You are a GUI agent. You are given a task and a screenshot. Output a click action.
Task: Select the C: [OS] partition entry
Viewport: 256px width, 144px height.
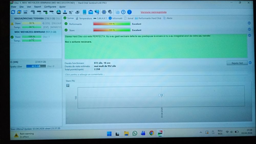[x=36, y=64]
